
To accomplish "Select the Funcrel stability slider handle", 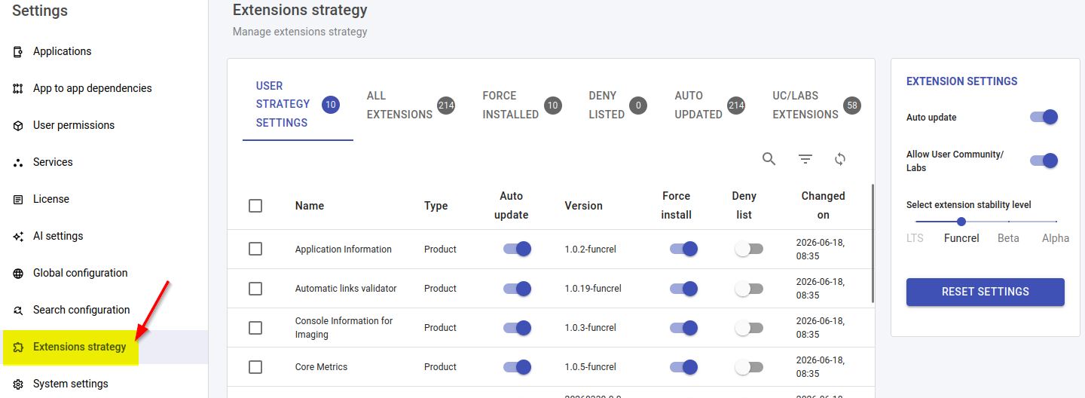I will (x=961, y=222).
